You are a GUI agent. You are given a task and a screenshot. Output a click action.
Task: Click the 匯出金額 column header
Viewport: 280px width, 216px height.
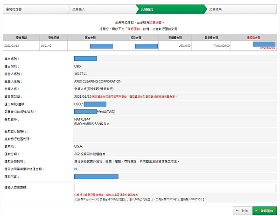90,38
